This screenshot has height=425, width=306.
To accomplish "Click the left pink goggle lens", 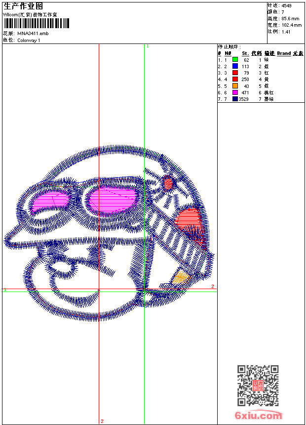I will (50, 202).
